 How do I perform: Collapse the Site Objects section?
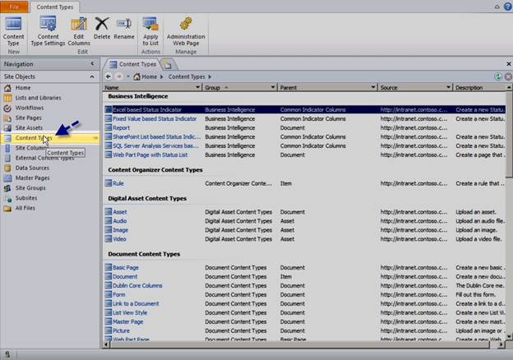pyautogui.click(x=92, y=76)
